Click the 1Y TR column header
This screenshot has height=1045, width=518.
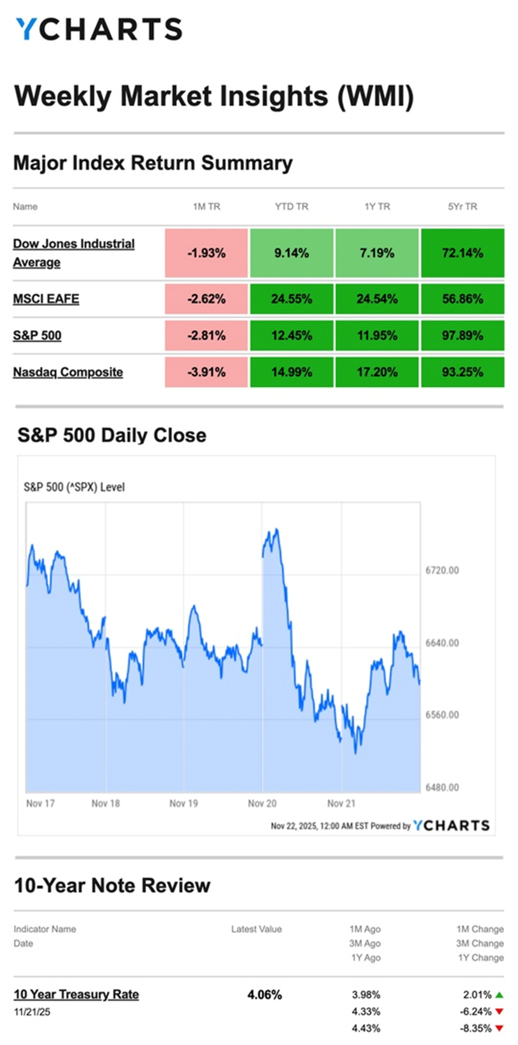[x=377, y=207]
